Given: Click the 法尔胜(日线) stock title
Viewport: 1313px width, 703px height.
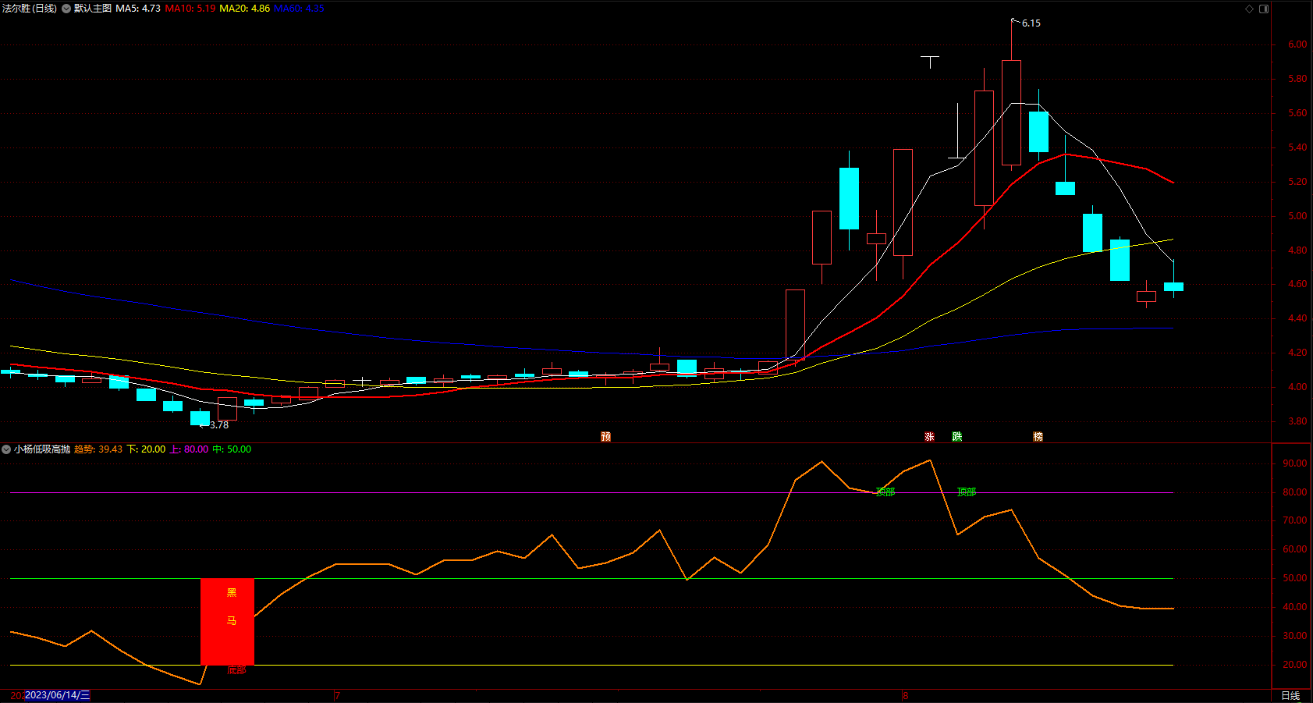Looking at the screenshot, I should [30, 9].
